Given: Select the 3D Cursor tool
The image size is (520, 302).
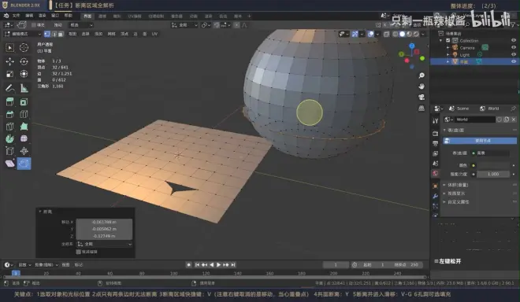Looking at the screenshot, I should [x=24, y=48].
